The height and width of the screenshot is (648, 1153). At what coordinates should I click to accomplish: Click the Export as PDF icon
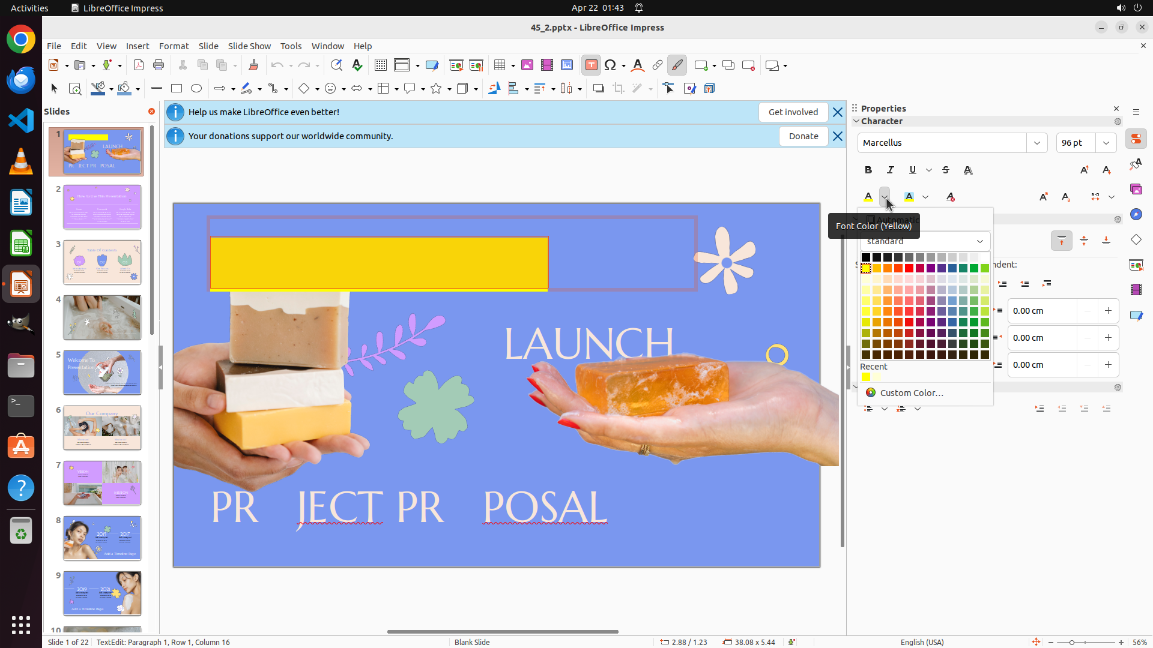tap(139, 65)
